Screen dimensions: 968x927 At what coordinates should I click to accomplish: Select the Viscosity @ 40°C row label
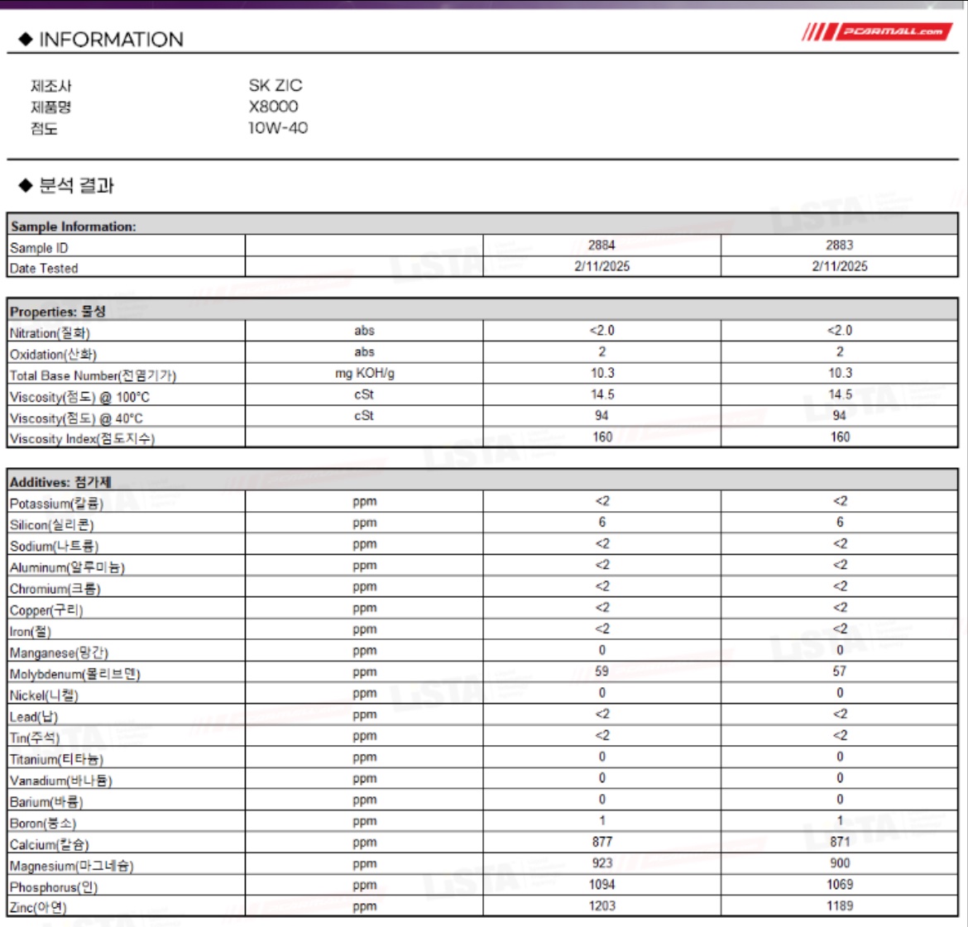[x=76, y=418]
